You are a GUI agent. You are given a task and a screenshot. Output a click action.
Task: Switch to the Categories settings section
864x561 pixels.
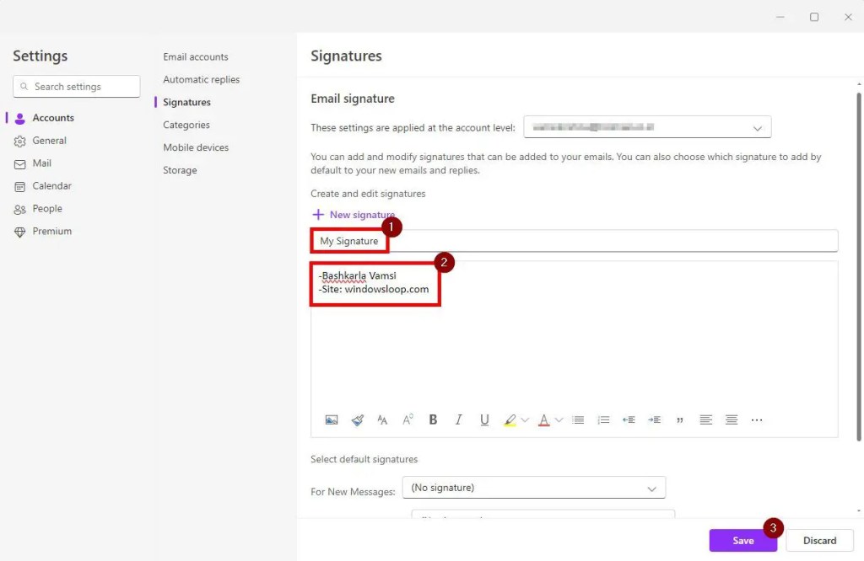186,125
